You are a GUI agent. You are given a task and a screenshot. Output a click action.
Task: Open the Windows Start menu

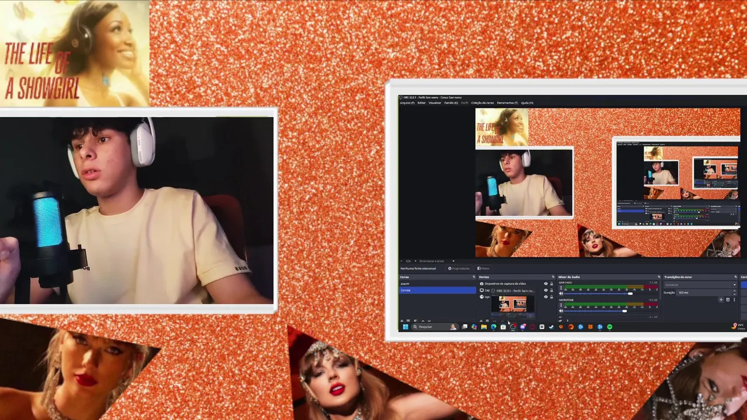point(406,327)
